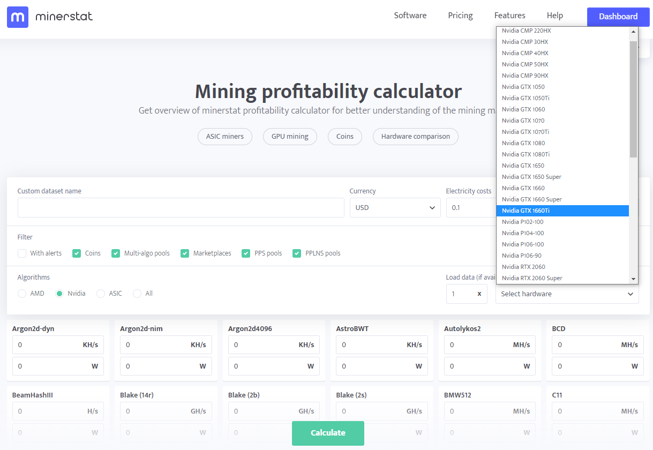Open the "Hardware comparison" link
The height and width of the screenshot is (450, 653).
click(x=415, y=137)
